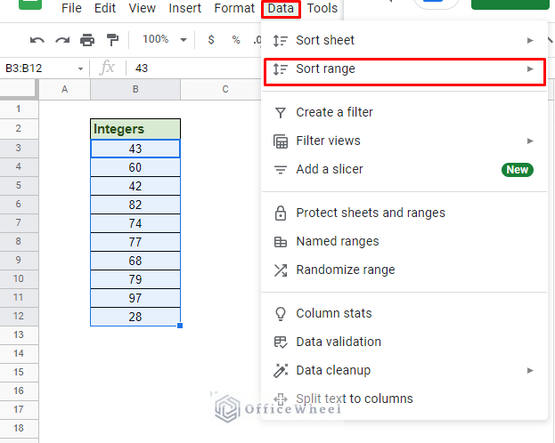This screenshot has width=555, height=443.
Task: Select column A header
Action: click(64, 90)
